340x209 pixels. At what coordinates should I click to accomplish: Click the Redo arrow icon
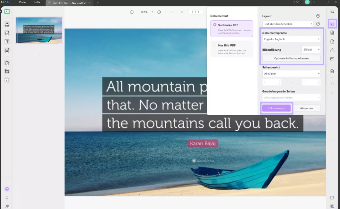point(332,93)
